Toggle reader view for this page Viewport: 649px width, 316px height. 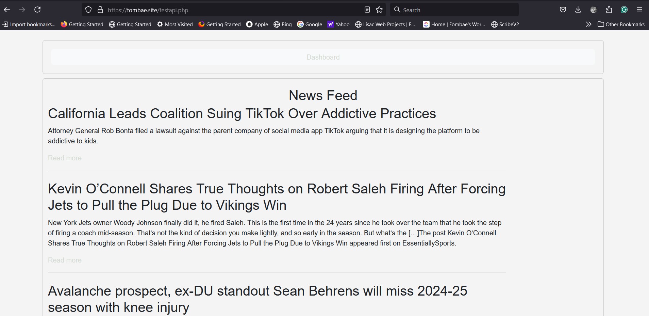tap(367, 10)
